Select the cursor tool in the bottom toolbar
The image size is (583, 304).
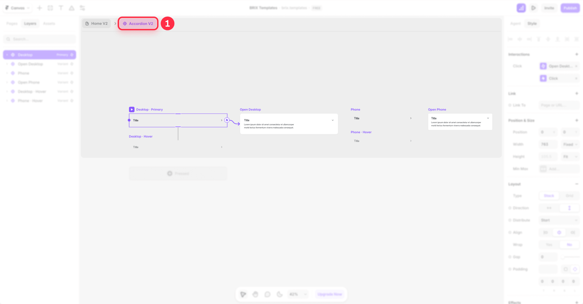[x=243, y=294]
